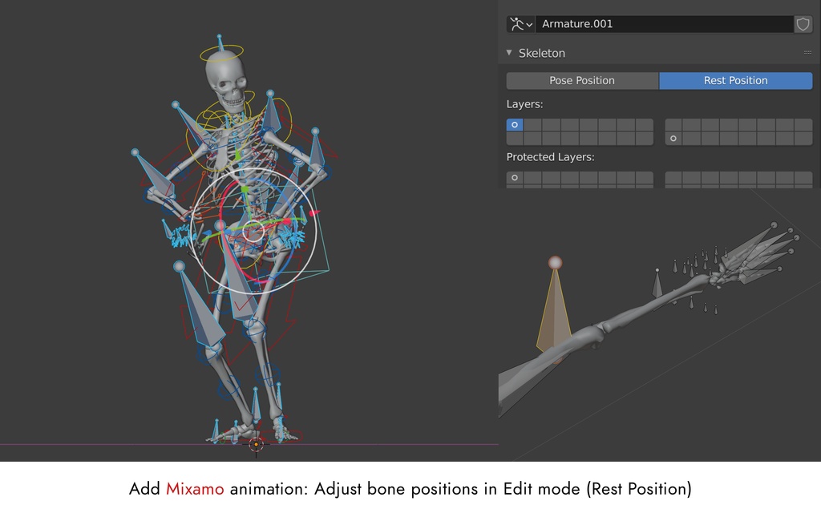Screen dimensions: 821x513
Task: Collapse the Skeleton panel
Action: pyautogui.click(x=509, y=53)
